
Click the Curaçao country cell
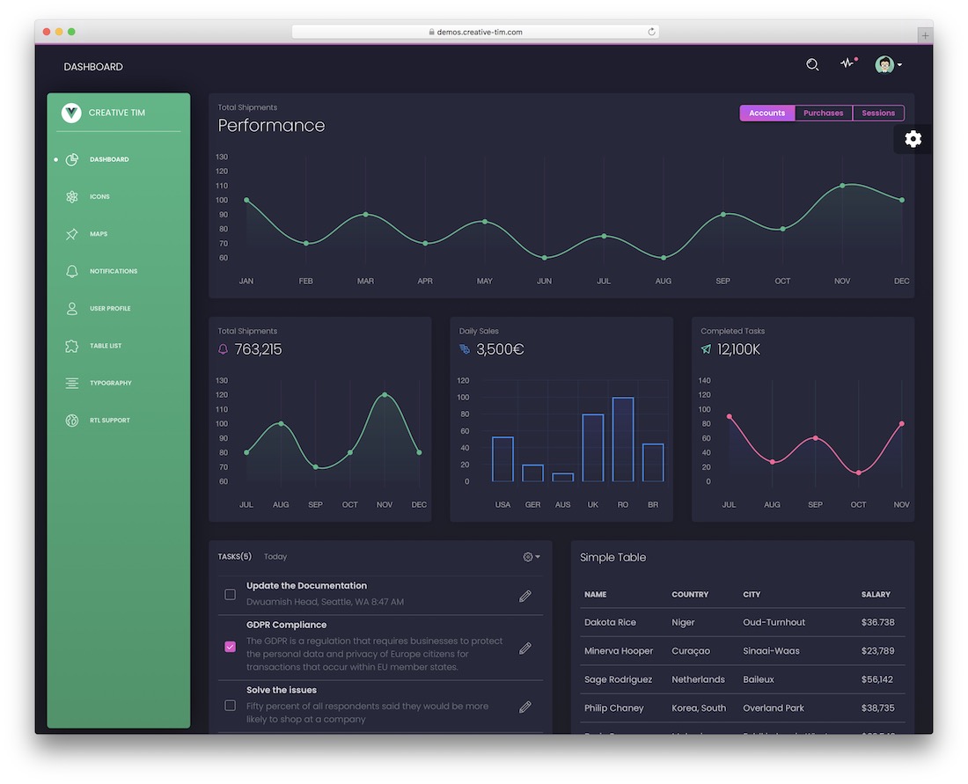click(x=690, y=650)
